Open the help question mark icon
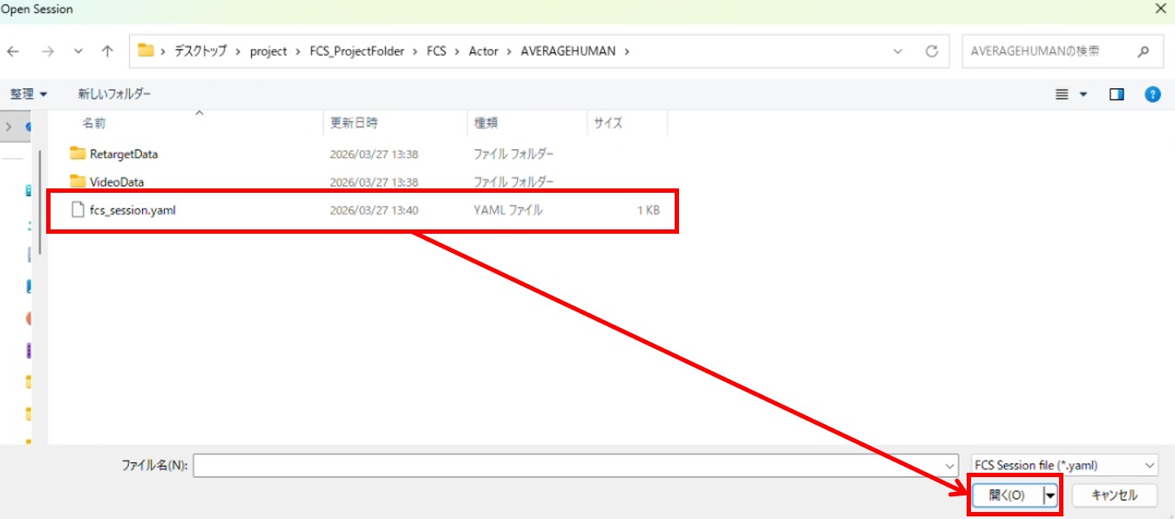1175x519 pixels. (x=1152, y=94)
